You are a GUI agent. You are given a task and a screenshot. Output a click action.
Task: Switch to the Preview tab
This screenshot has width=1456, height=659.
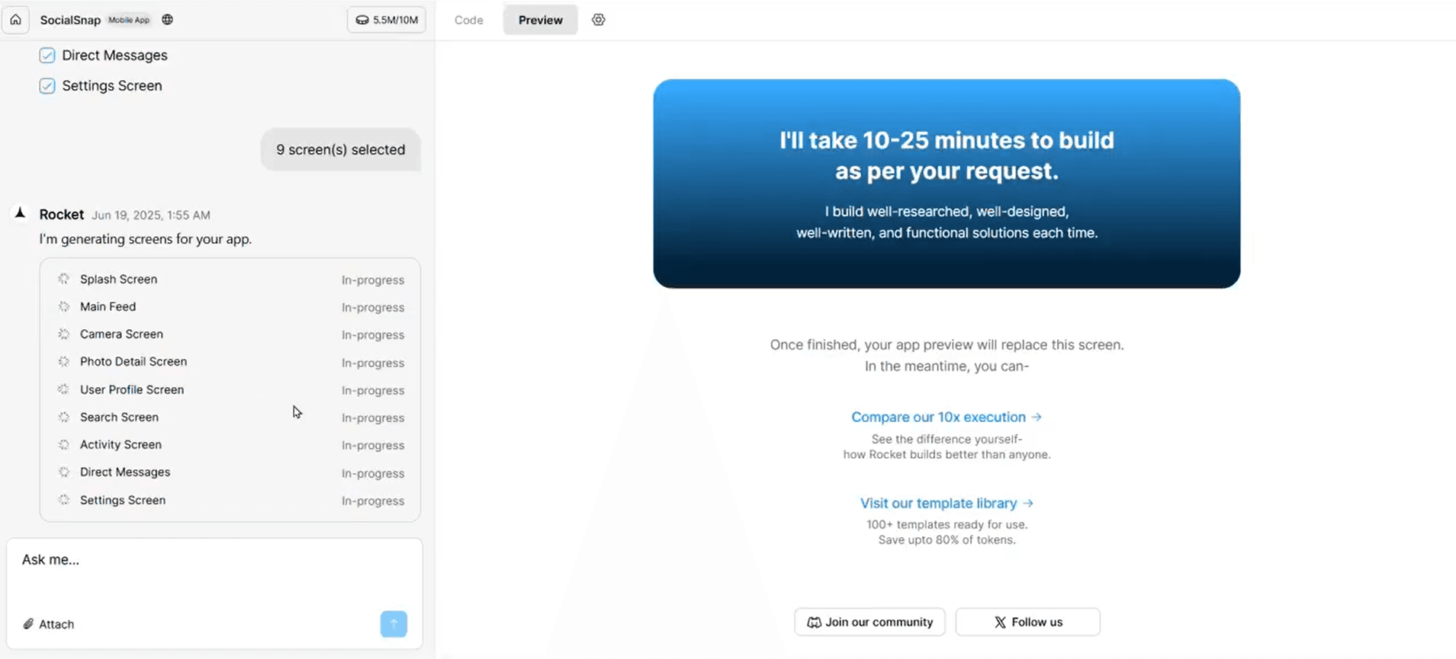point(540,20)
